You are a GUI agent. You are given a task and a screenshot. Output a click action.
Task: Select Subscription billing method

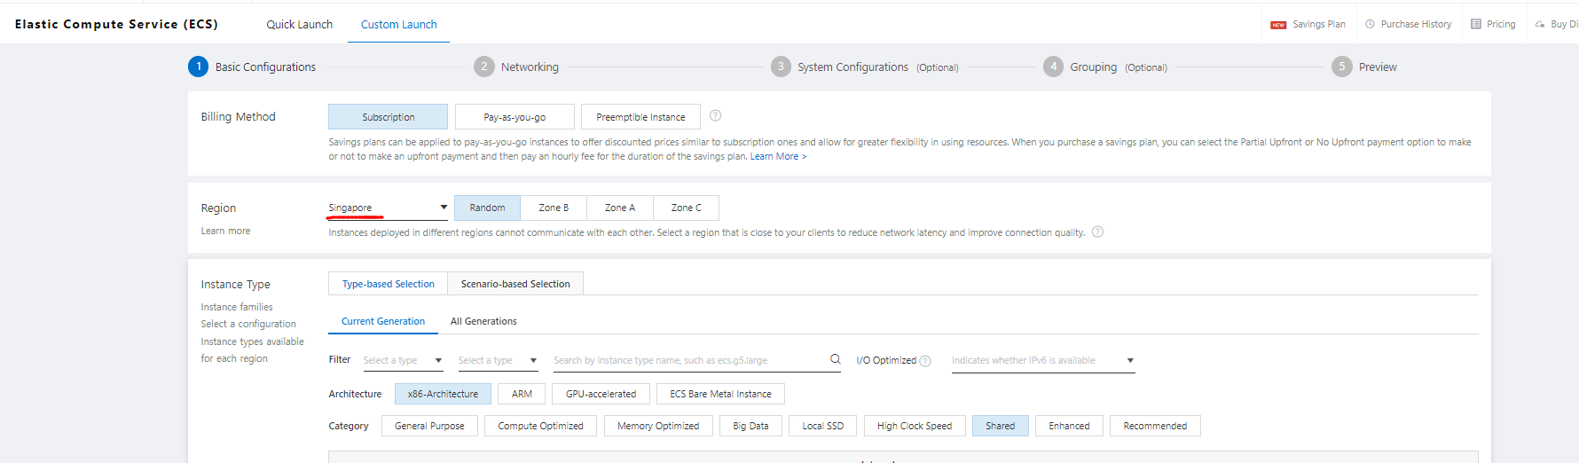[x=388, y=117]
